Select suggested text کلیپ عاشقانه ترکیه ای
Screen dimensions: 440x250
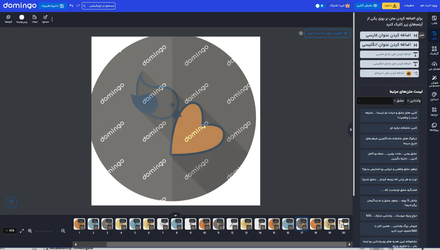[x=389, y=128]
